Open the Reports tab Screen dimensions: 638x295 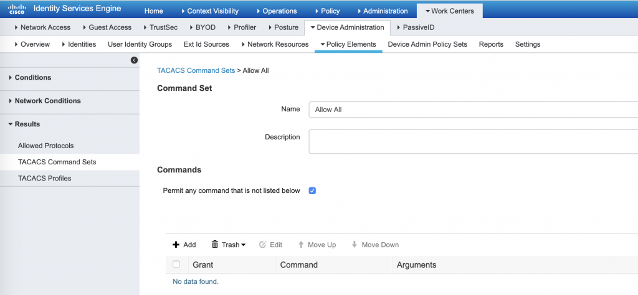point(491,44)
